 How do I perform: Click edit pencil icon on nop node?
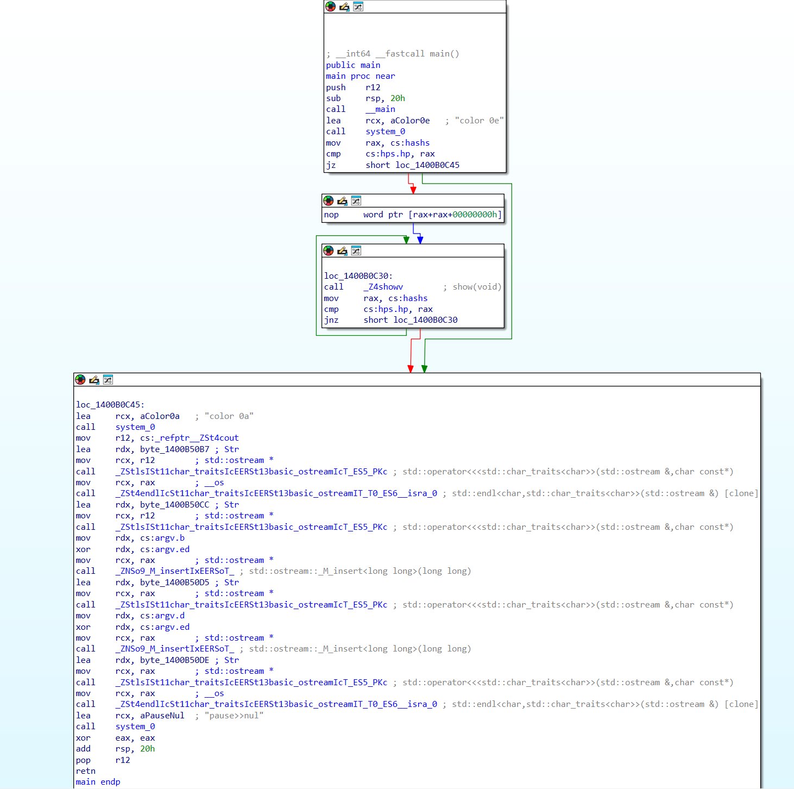tap(342, 201)
